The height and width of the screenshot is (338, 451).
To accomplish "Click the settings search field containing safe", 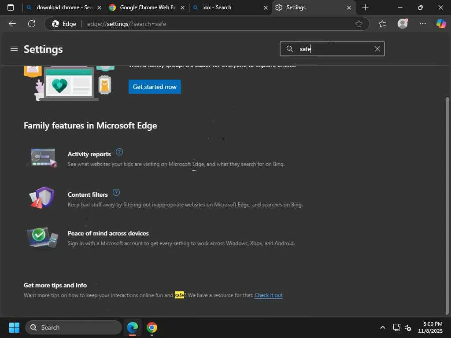I will click(x=332, y=49).
